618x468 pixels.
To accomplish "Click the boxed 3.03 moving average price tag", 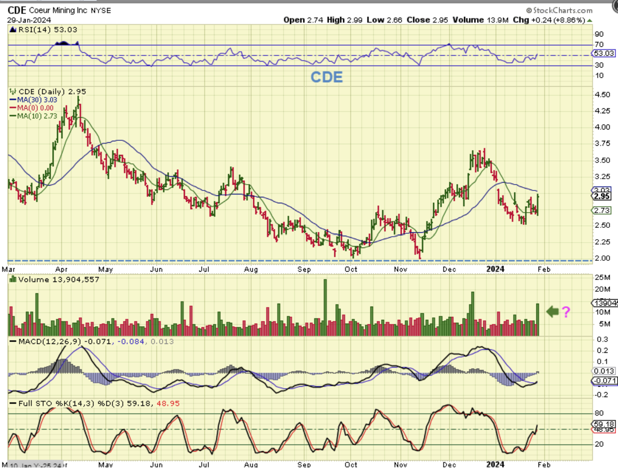I will point(602,190).
